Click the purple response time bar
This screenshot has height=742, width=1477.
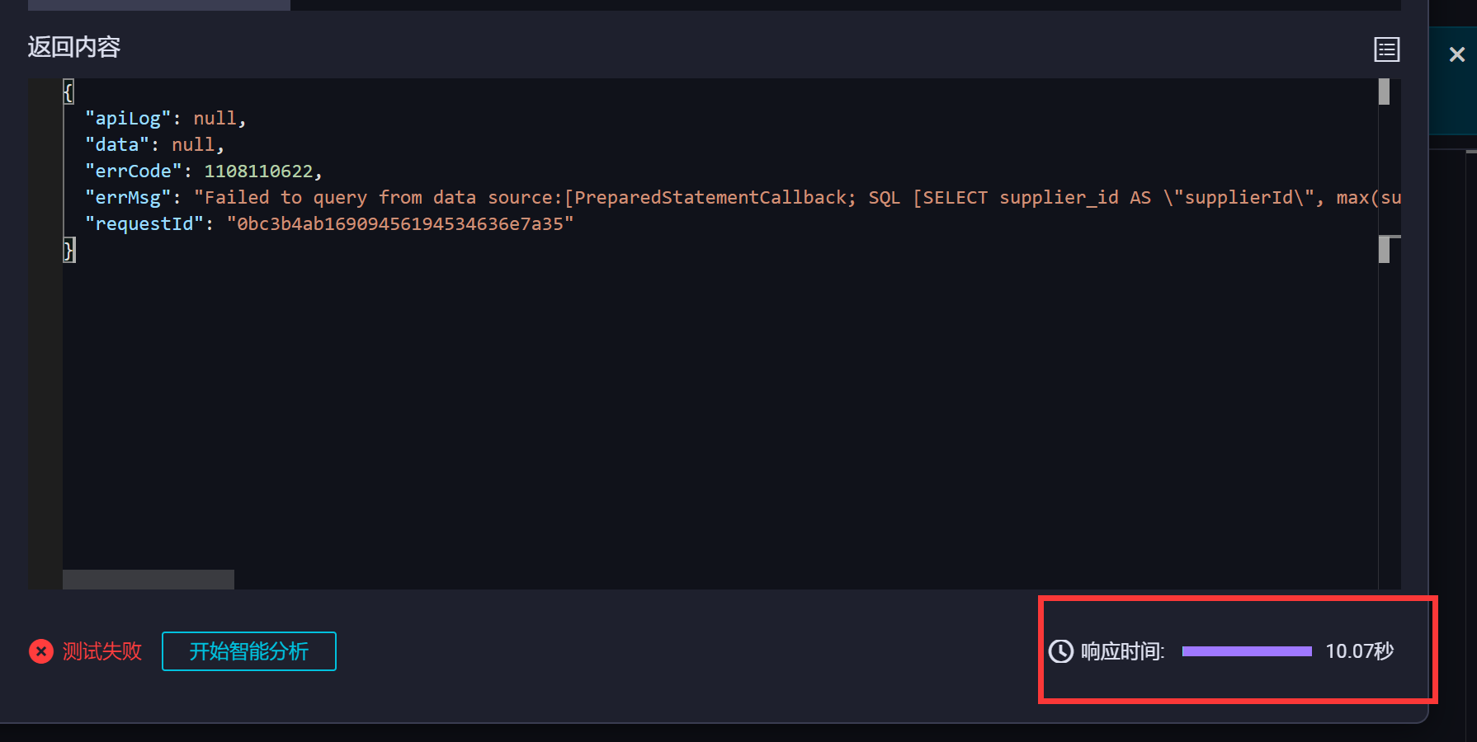pos(1246,651)
